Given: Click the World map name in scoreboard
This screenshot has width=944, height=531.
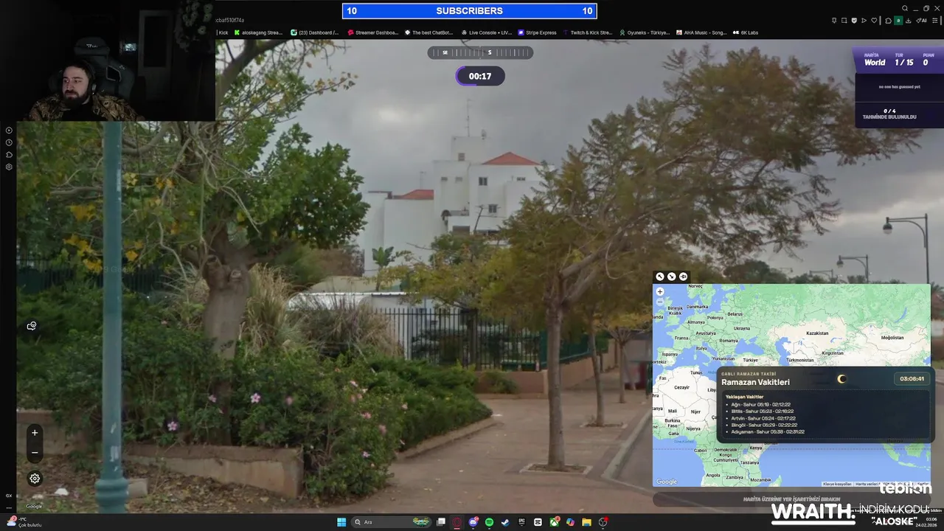Looking at the screenshot, I should 875,63.
